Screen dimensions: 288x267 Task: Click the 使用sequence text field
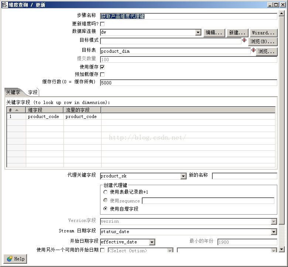click(x=208, y=201)
